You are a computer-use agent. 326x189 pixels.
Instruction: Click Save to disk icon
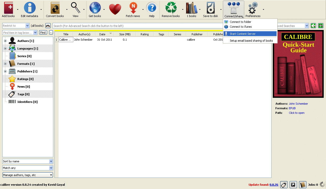click(x=210, y=8)
